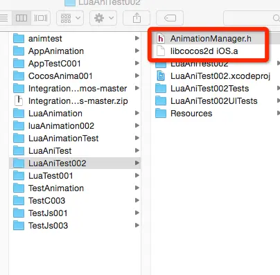This screenshot has width=280, height=275.
Task: Select the LuaTest001 folder icon
Action: point(19,175)
